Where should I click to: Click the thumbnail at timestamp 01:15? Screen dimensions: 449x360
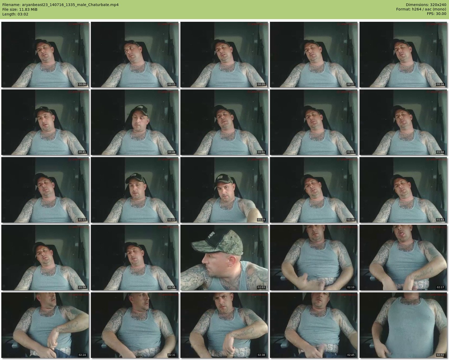[x=45, y=190]
